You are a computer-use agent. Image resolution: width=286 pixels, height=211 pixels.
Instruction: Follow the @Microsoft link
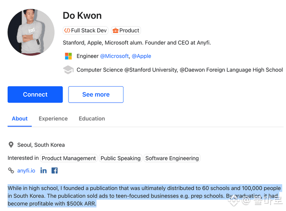[114, 56]
